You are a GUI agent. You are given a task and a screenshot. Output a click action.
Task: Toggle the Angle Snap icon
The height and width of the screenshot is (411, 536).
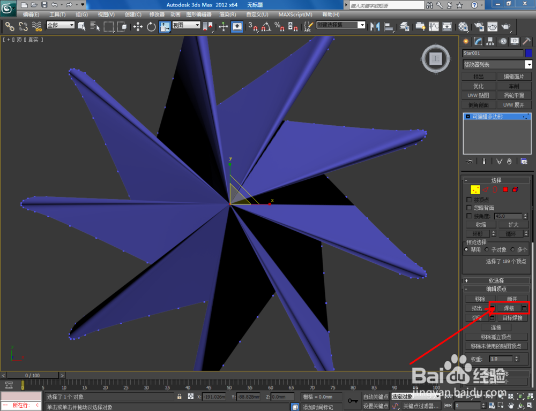(266, 26)
